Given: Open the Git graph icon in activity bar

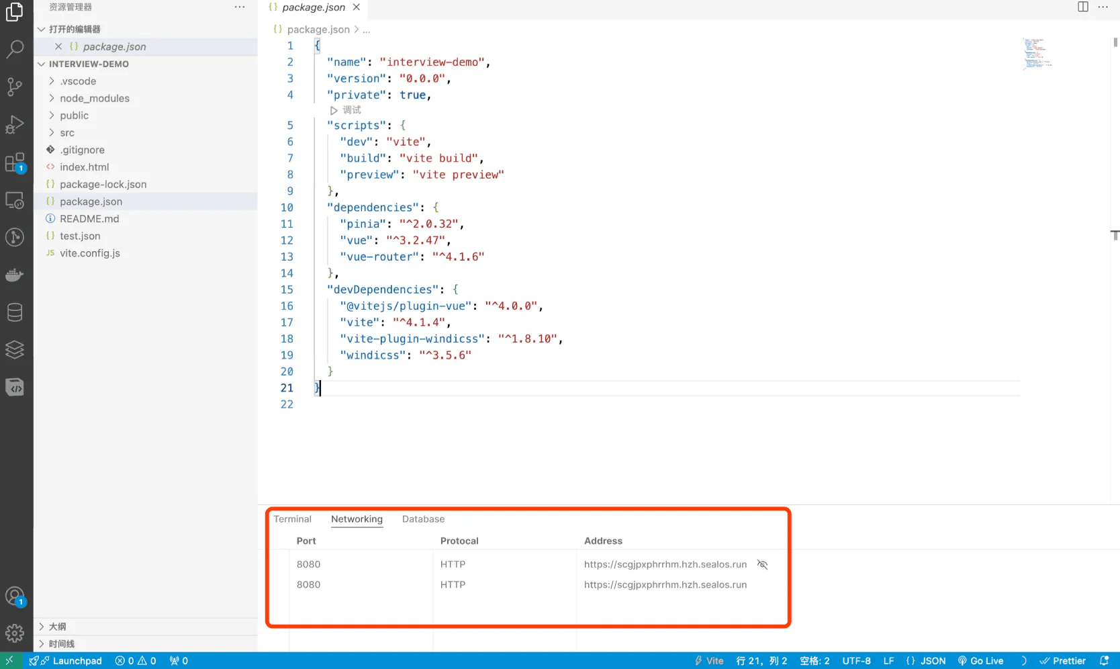Looking at the screenshot, I should coord(15,237).
